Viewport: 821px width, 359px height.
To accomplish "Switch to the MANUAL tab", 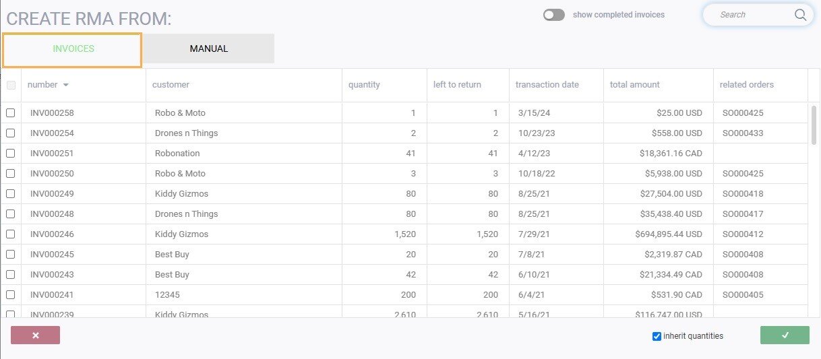I will [209, 48].
